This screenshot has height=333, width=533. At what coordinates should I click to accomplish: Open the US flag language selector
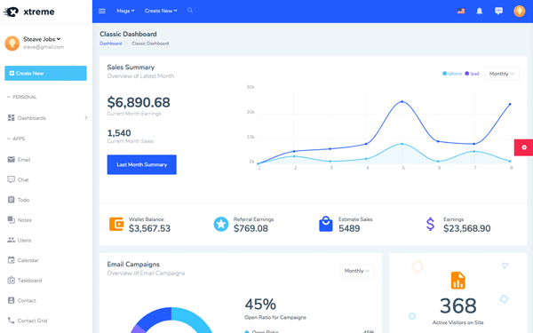(461, 11)
